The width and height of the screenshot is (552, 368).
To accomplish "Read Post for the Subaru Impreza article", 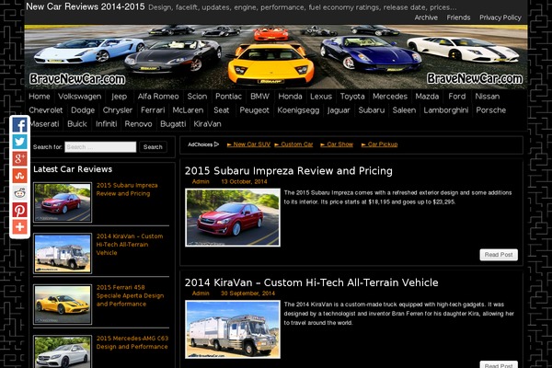I will pyautogui.click(x=499, y=255).
